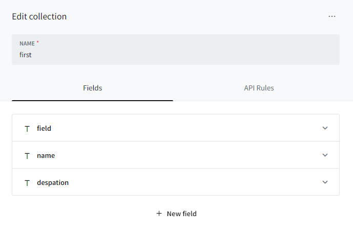The image size is (353, 234).
Task: Expand the 'field' row options chevron
Action: tap(325, 128)
